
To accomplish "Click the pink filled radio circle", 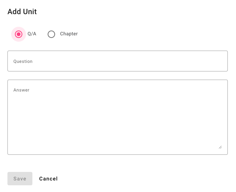I will click(x=19, y=34).
